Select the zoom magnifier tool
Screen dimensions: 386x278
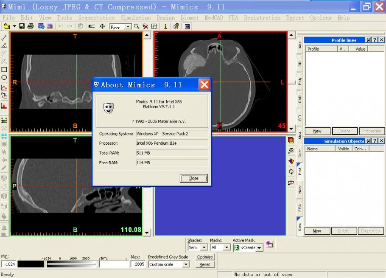coord(137,27)
